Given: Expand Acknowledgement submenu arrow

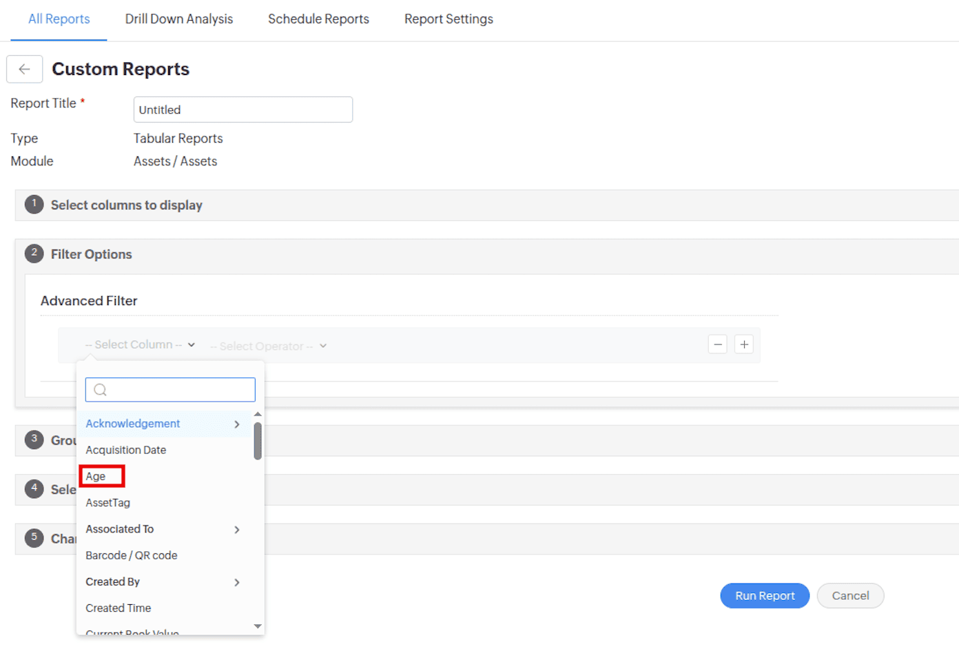Looking at the screenshot, I should [237, 424].
